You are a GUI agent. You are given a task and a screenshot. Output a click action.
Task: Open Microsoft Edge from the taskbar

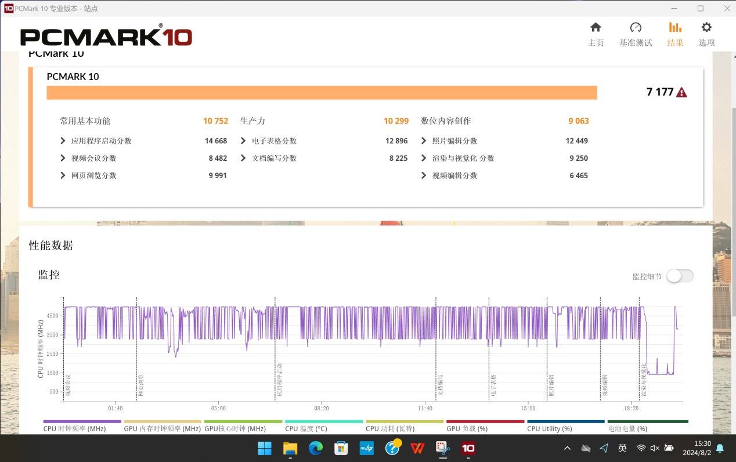coord(315,448)
